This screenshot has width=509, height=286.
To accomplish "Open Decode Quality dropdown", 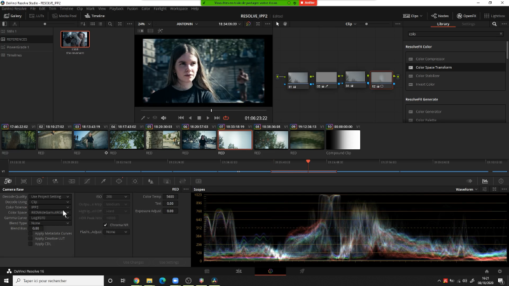I will [x=50, y=196].
